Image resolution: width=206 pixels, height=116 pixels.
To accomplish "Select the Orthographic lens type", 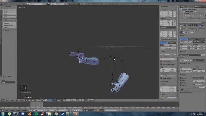I will pyautogui.click(x=192, y=39).
